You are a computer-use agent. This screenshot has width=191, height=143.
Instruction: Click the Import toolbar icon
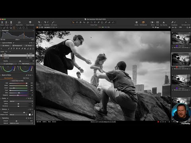click(2, 22)
